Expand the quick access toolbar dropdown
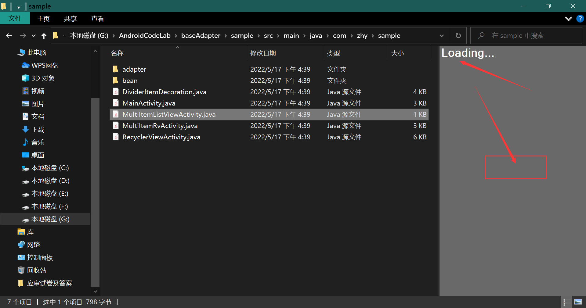 18,6
